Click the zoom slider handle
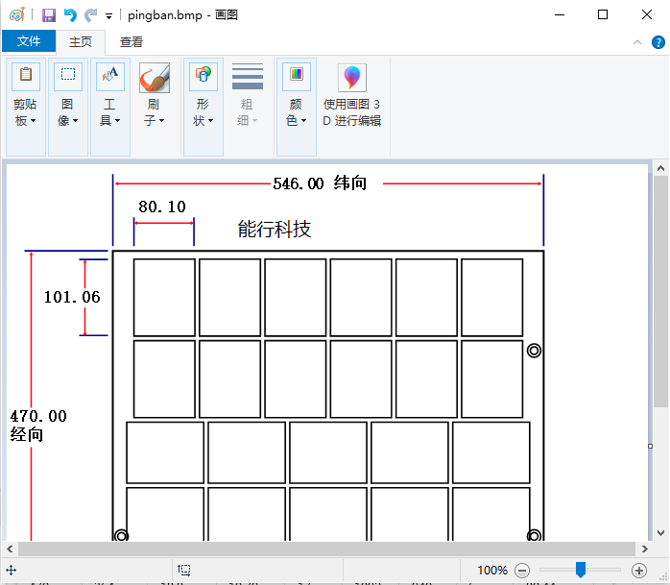 581,570
